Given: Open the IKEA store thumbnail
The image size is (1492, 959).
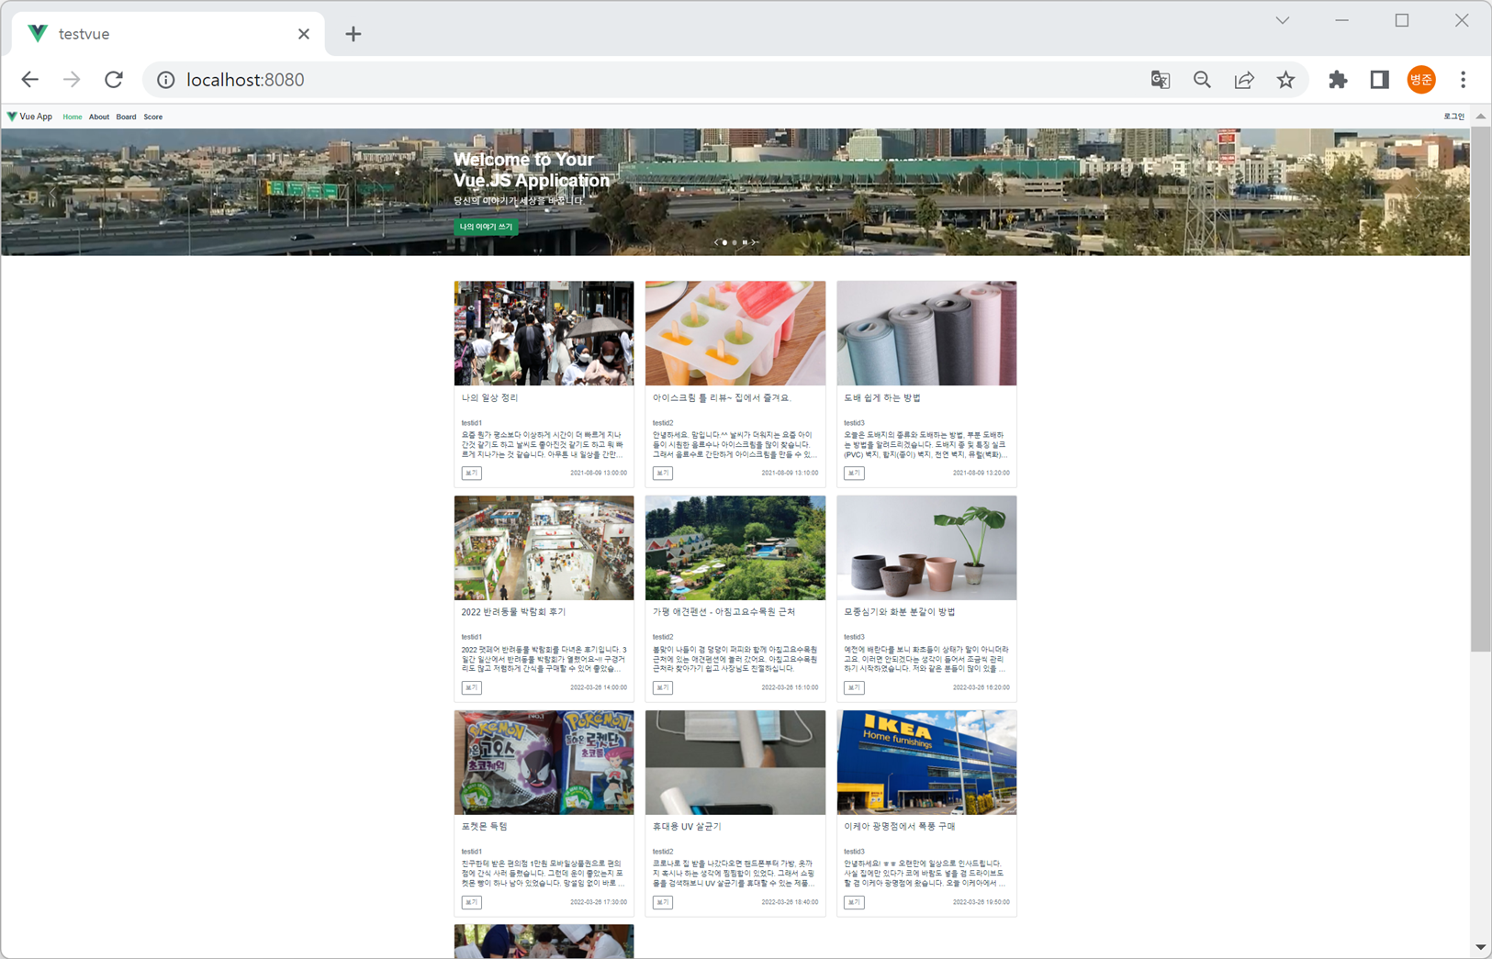Looking at the screenshot, I should coord(926,763).
